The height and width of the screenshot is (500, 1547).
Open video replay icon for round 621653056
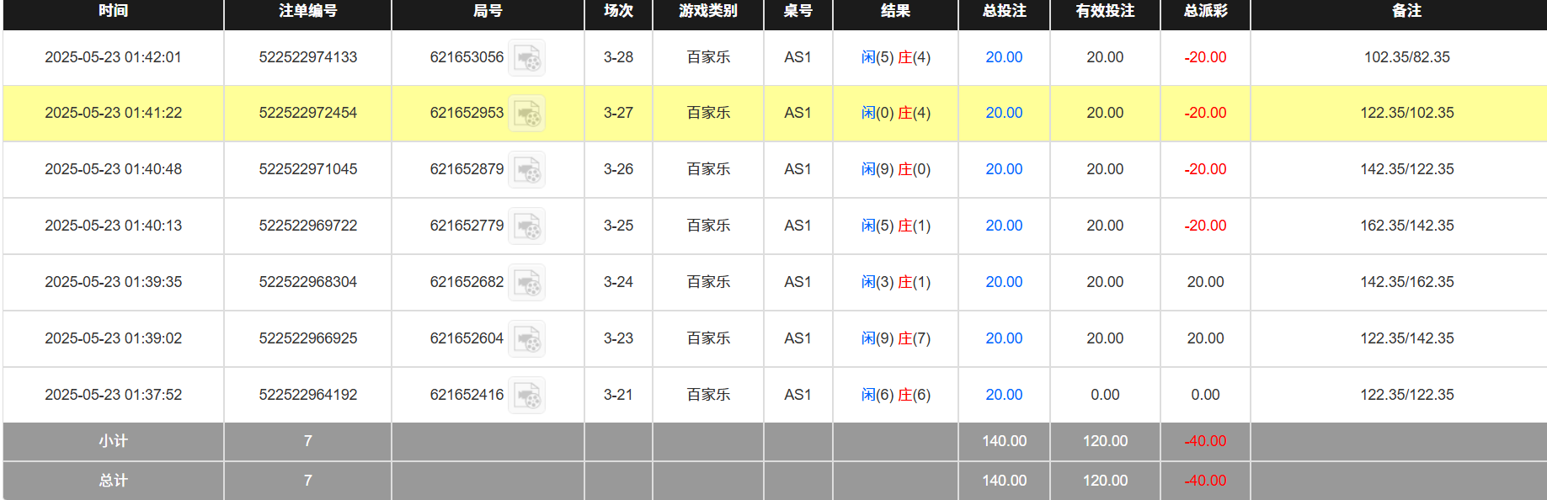(527, 58)
